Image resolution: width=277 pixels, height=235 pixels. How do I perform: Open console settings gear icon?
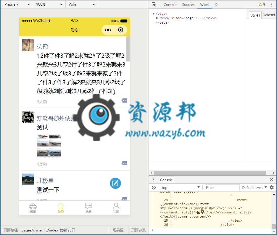click(x=272, y=187)
